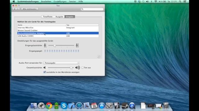The height and width of the screenshot is (111, 199).
Task: Open the Bearbeiten menu
Action: click(x=46, y=2)
